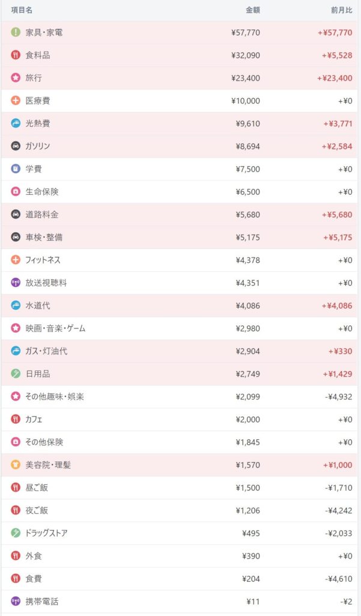The height and width of the screenshot is (616, 361).
Task: Sort by the 金額 column header
Action: click(x=253, y=10)
